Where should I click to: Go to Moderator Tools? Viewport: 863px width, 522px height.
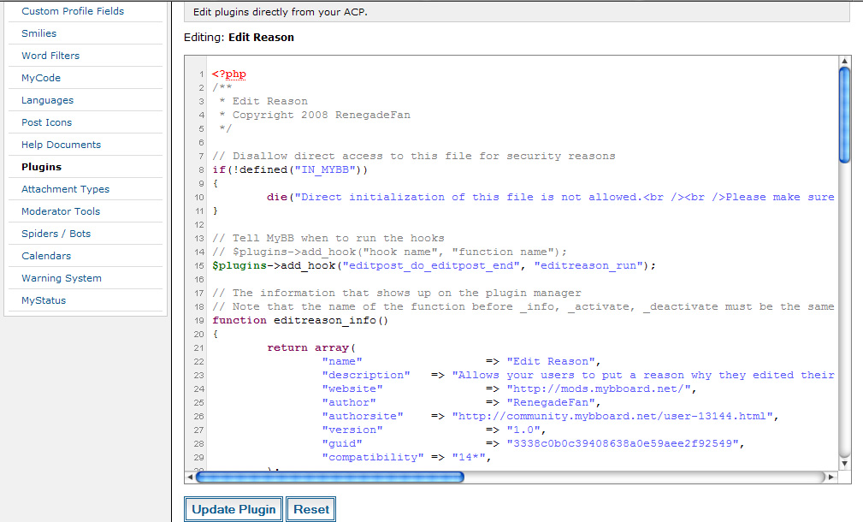61,211
